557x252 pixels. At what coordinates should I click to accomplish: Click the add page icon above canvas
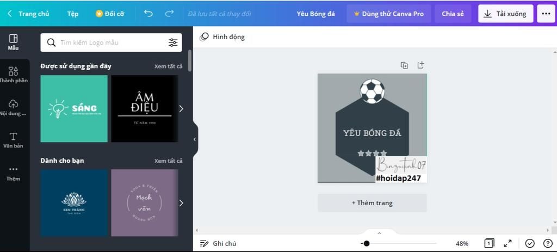pyautogui.click(x=420, y=65)
